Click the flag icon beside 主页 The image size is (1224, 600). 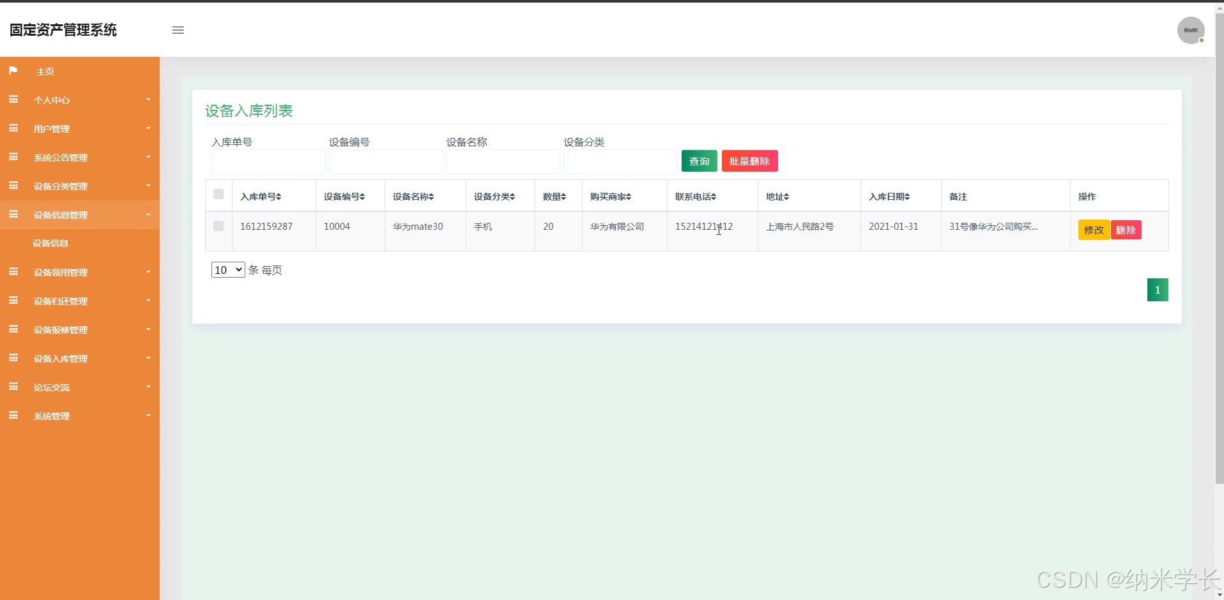coord(13,71)
